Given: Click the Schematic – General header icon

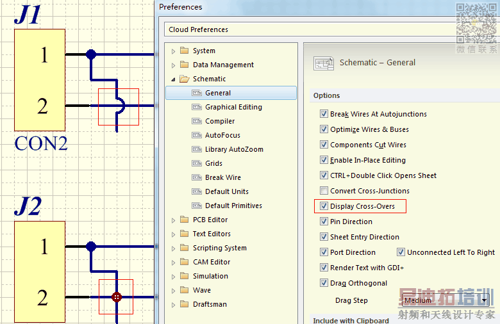Looking at the screenshot, I should coord(324,63).
